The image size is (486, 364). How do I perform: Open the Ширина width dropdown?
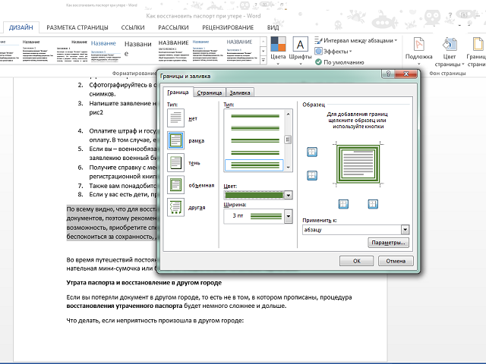click(288, 217)
